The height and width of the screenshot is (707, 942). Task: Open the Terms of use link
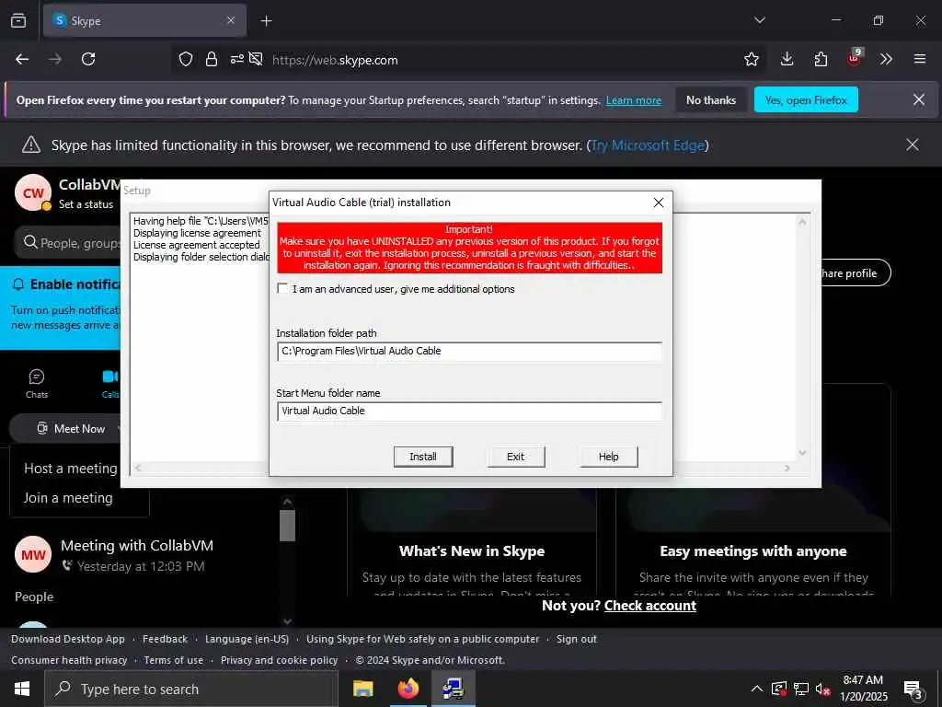click(174, 660)
